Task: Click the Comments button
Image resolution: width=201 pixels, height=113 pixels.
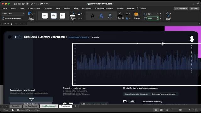Action: pyautogui.click(x=181, y=8)
